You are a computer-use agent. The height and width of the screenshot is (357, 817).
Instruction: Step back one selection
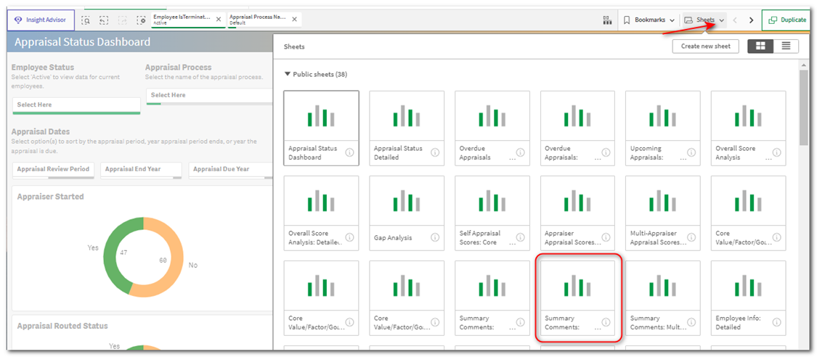[104, 20]
